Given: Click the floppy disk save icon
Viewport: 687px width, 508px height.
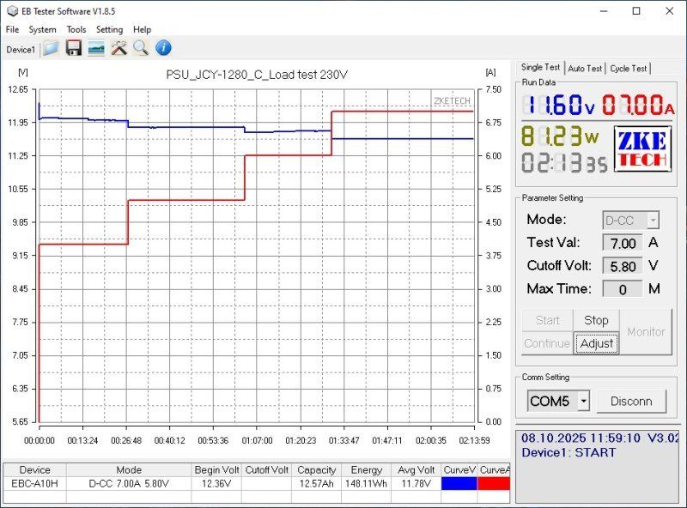Looking at the screenshot, I should point(74,48).
